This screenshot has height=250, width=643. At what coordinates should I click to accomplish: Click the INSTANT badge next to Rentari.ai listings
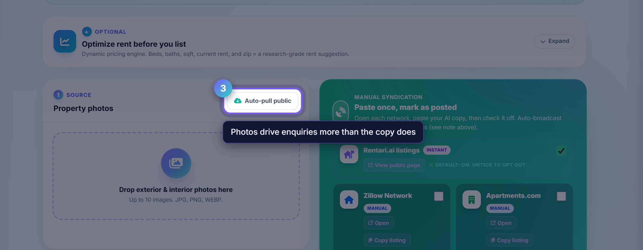point(437,150)
